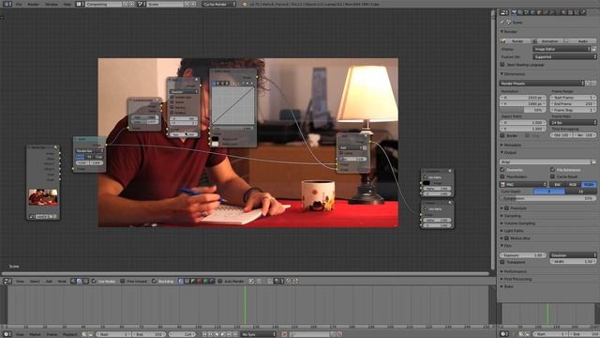The image size is (600, 338).
Task: Toggle auto keyframe record button
Action: point(284,334)
